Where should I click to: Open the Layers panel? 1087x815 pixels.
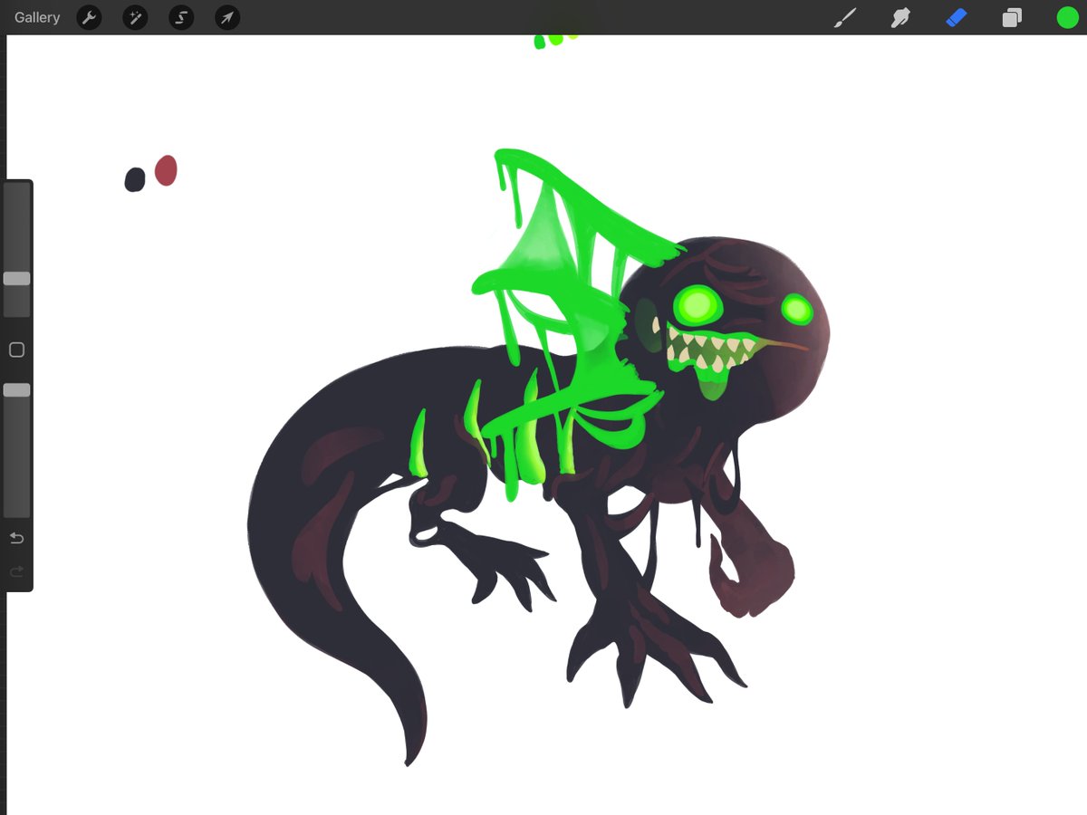pyautogui.click(x=1012, y=17)
